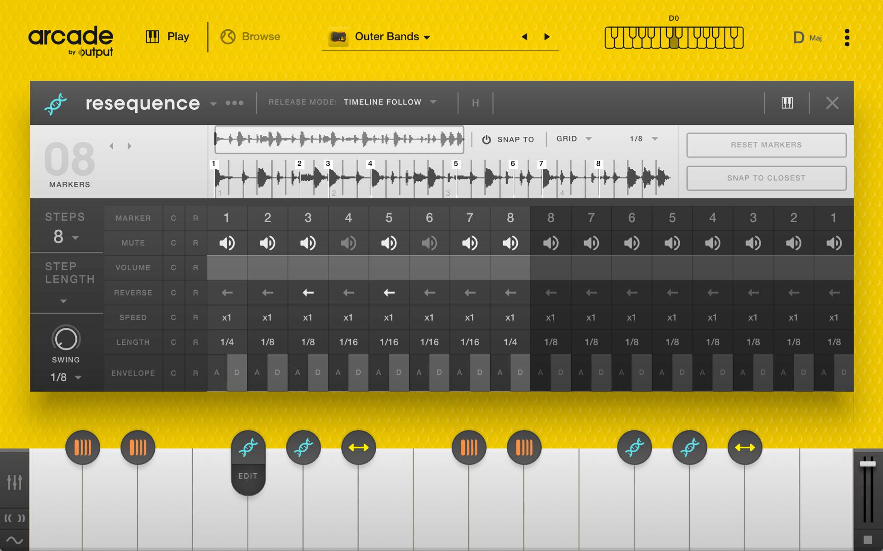Screen dimensions: 883x551
Task: Click the EDIT button under key badge
Action: point(248,476)
